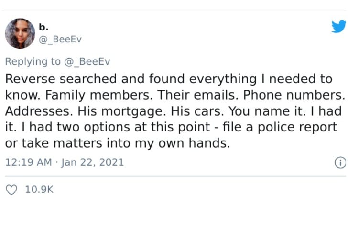This screenshot has height=231, width=348.
Task: Select the sentence "Family members." in tweet
Action: point(99,95)
